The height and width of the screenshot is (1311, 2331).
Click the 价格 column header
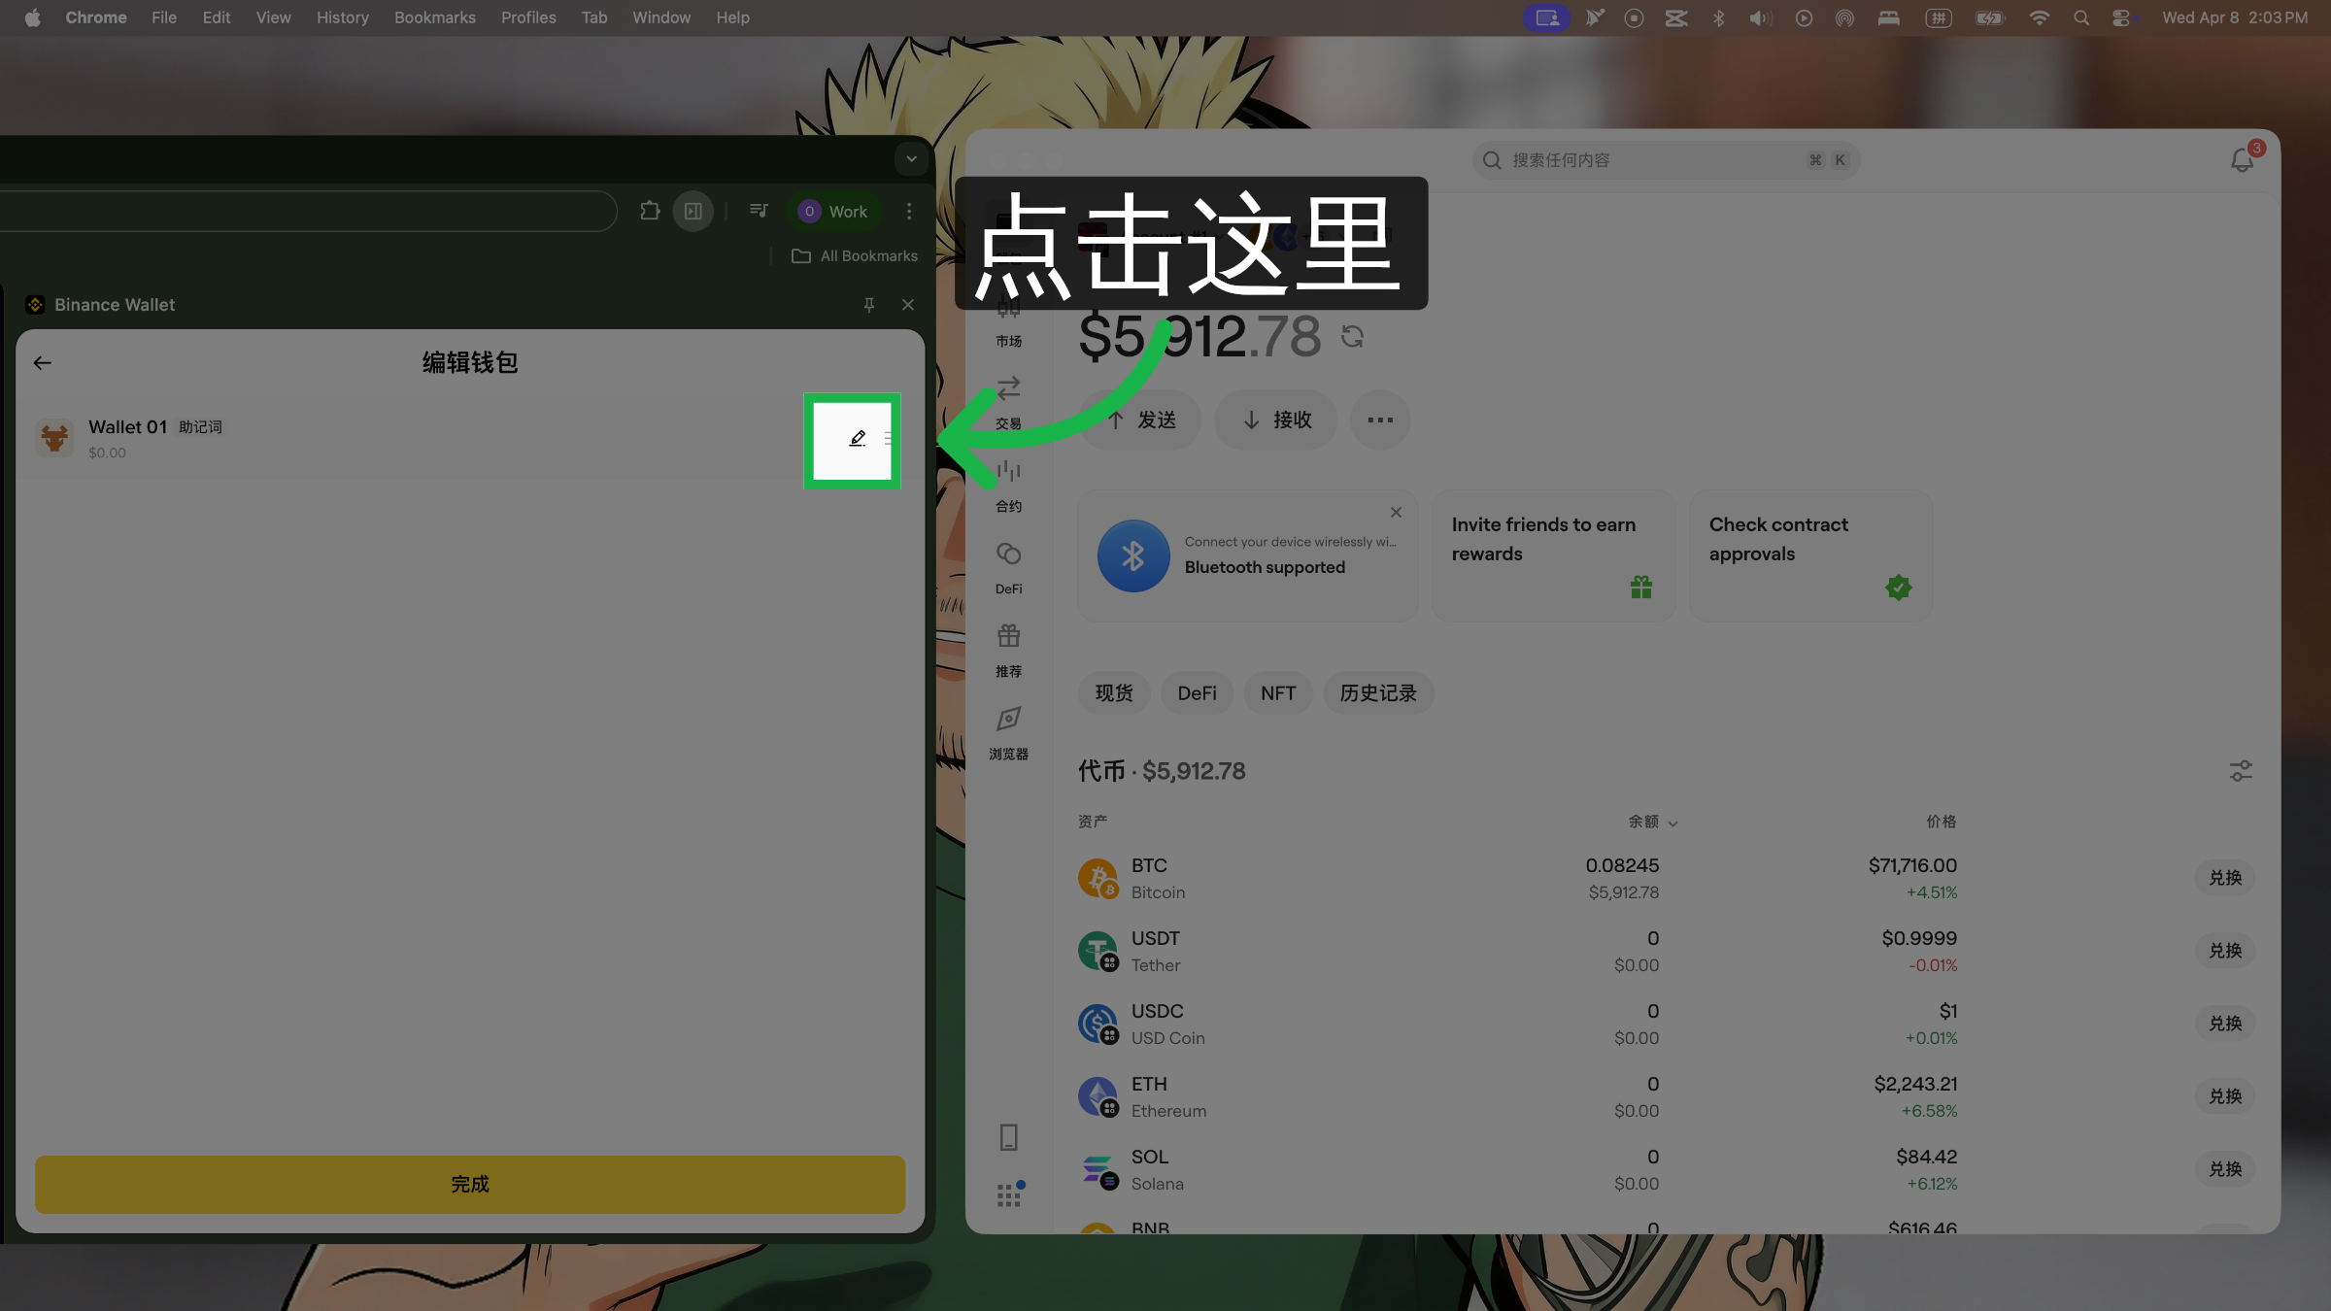(1942, 822)
